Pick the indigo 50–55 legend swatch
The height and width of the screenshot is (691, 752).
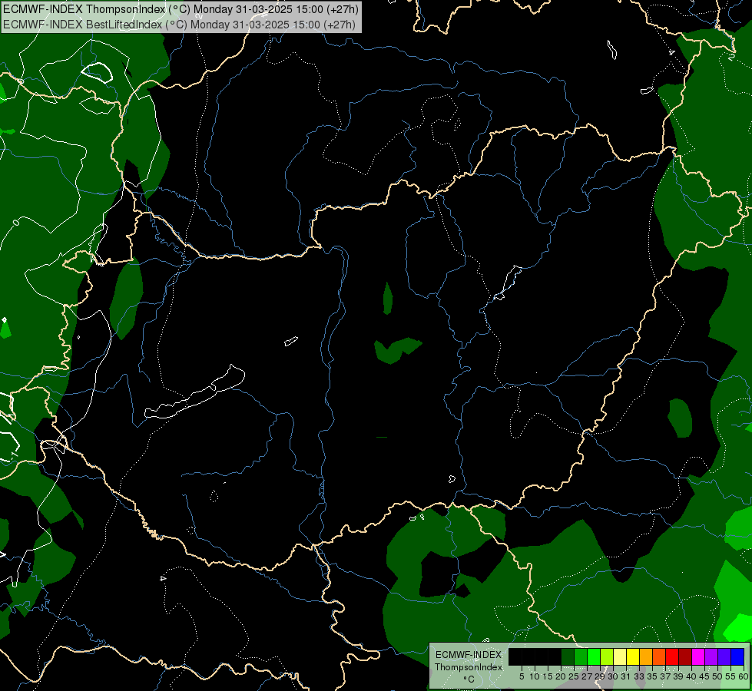pyautogui.click(x=724, y=657)
